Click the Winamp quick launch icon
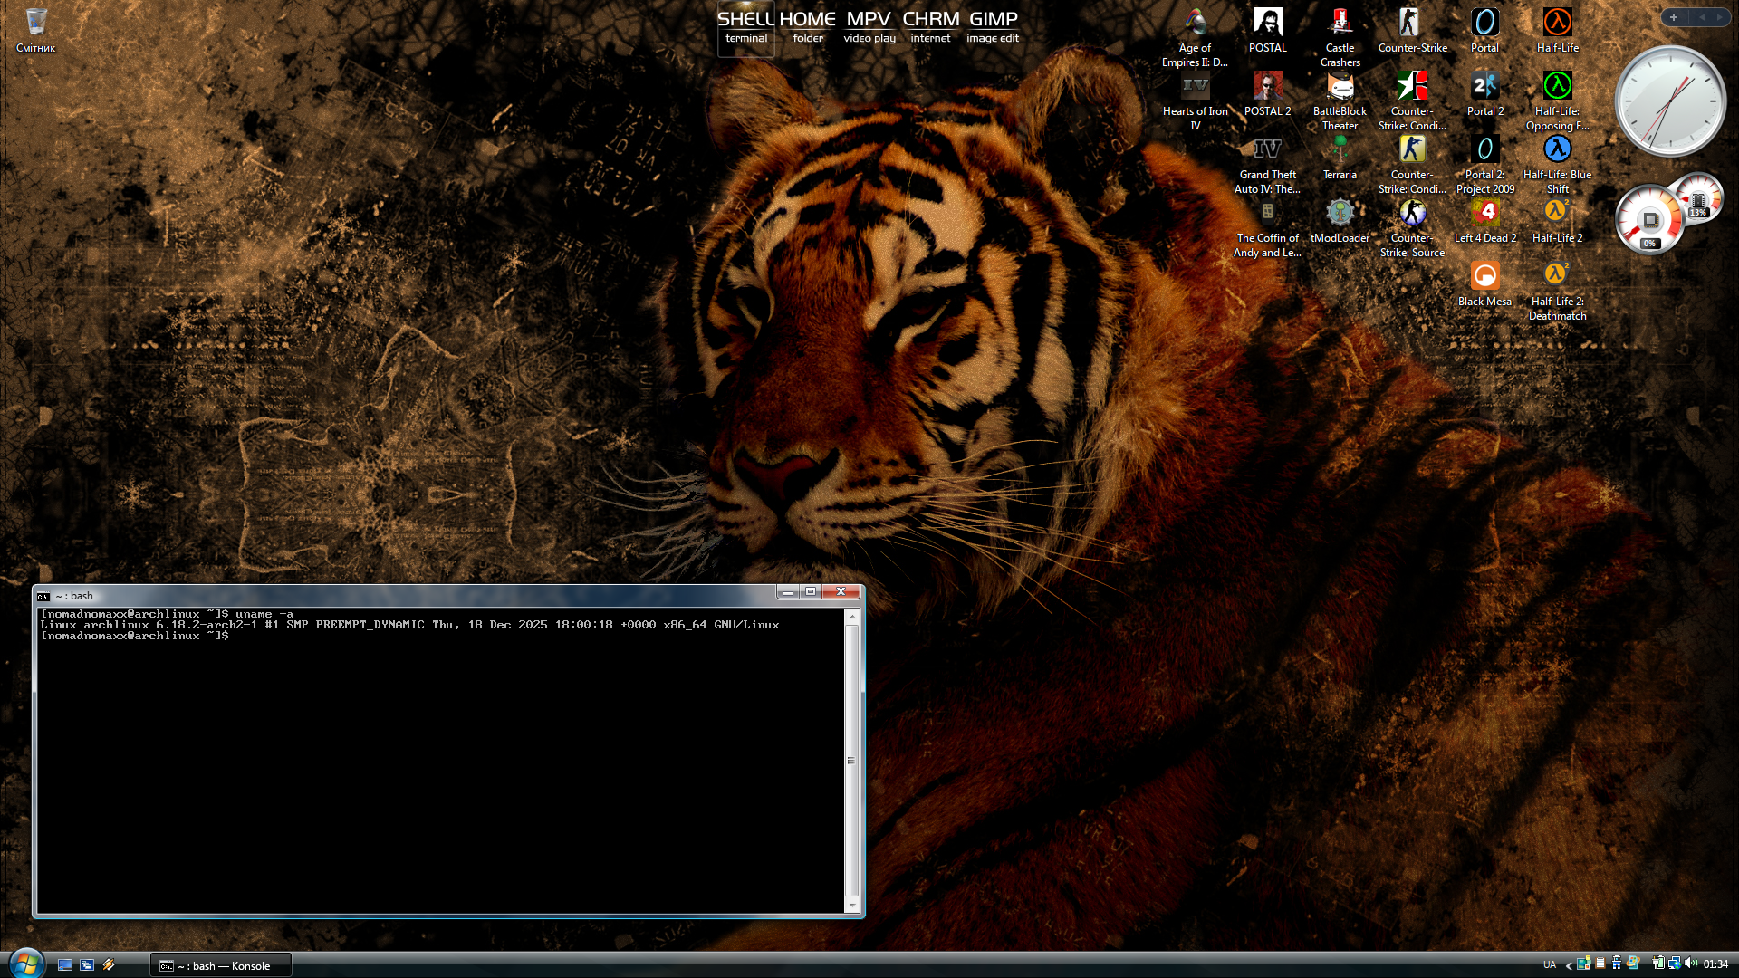The height and width of the screenshot is (978, 1739). [x=109, y=965]
